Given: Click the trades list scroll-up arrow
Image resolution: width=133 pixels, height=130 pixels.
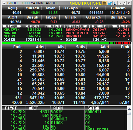Looking at the screenshot, I should [x=129, y=109].
